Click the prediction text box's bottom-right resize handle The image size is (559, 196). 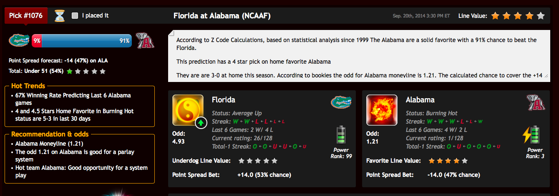(546, 76)
